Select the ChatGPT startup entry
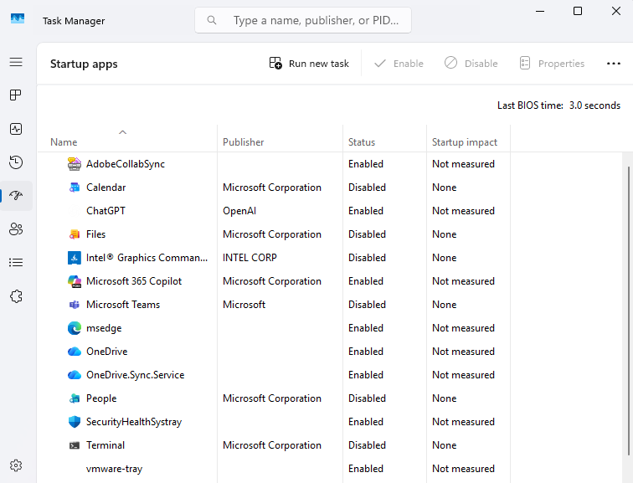Viewport: 633px width, 483px height. coord(105,211)
